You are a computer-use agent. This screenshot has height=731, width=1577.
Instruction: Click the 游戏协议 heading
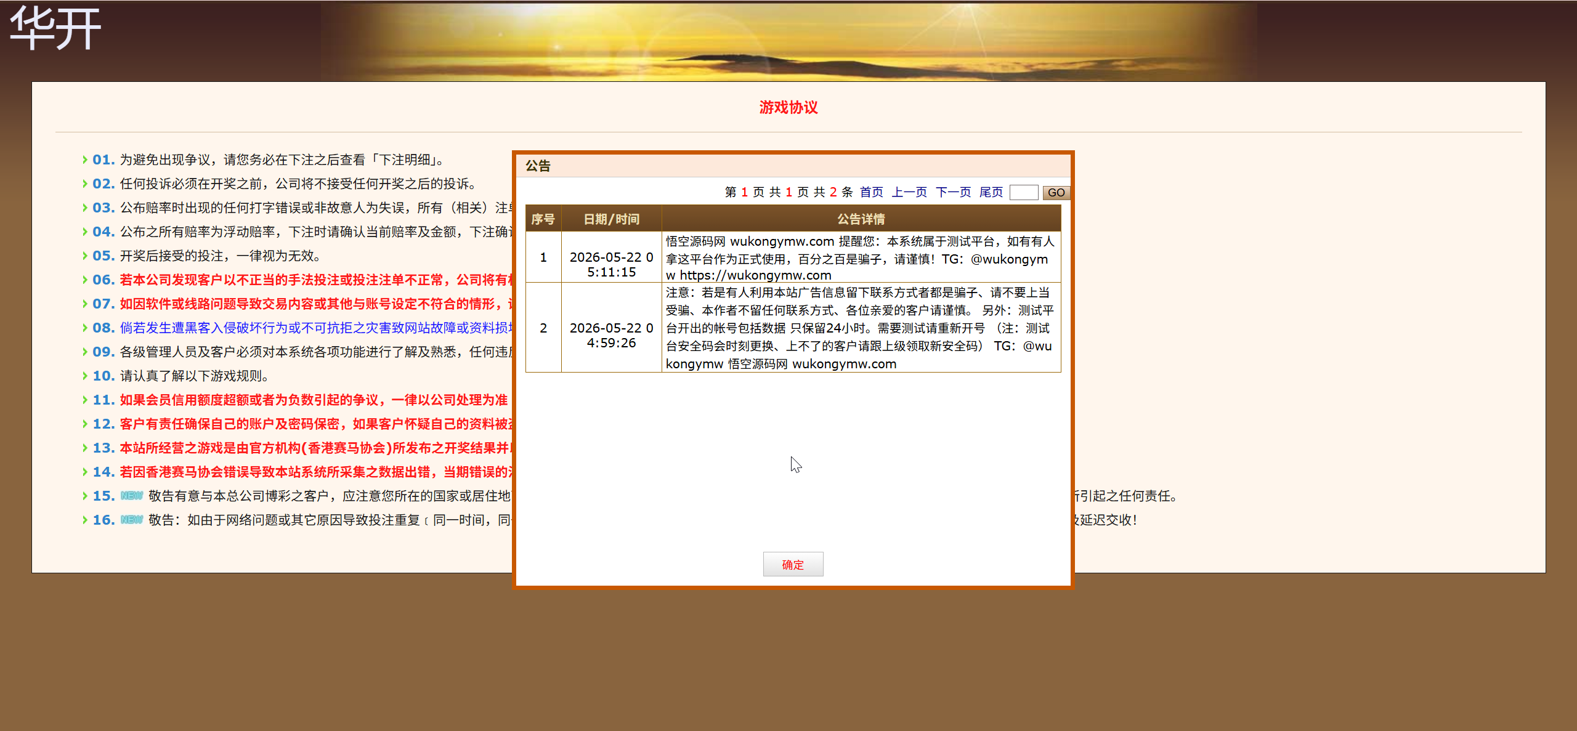(788, 107)
